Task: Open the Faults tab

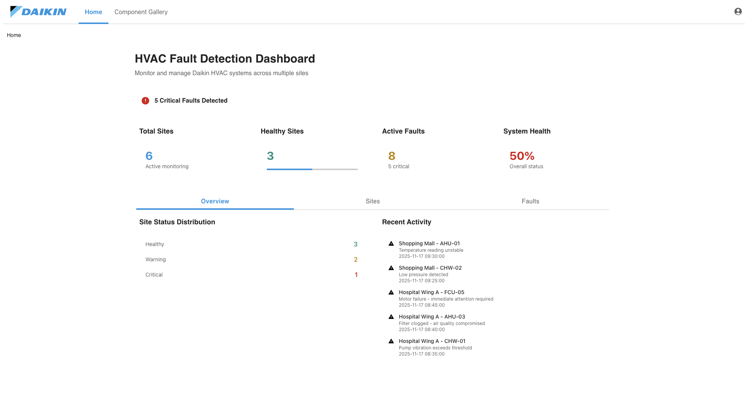Action: click(530, 201)
